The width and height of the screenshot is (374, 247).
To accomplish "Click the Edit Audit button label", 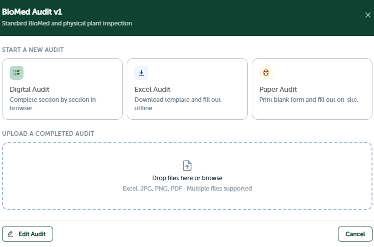I will (x=32, y=234).
